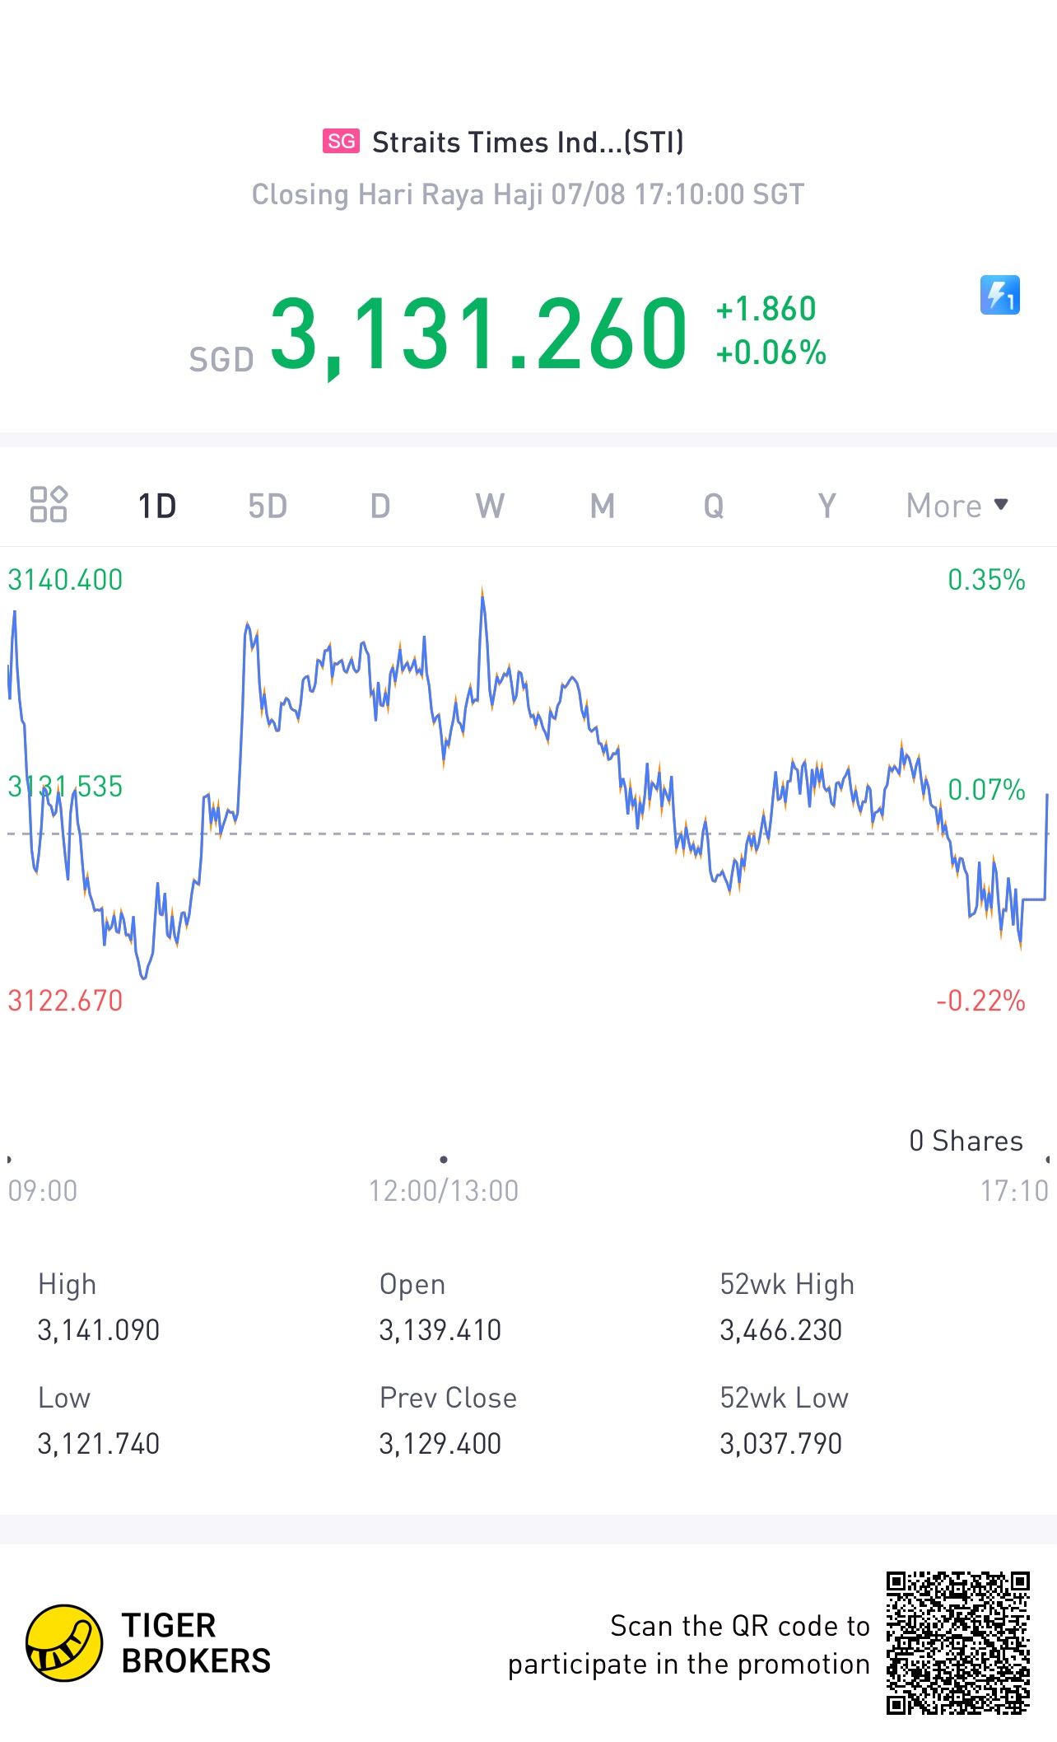Scan the promotion QR code image

click(957, 1642)
